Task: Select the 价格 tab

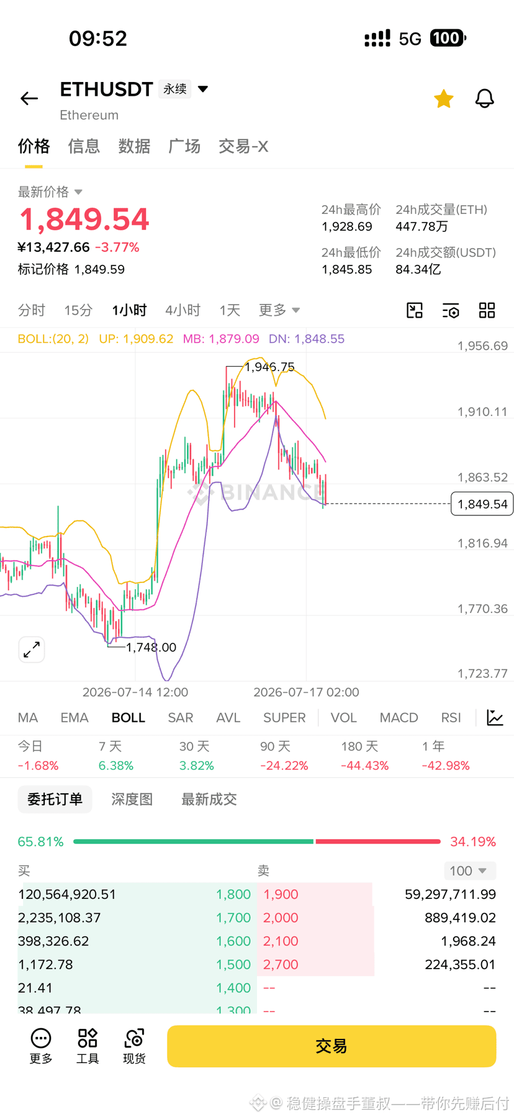Action: [x=34, y=146]
